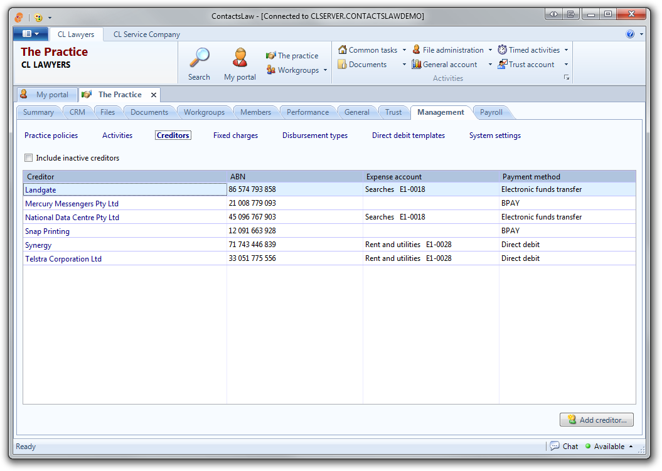The image size is (662, 471).
Task: Close The Practice document tab
Action: [154, 95]
